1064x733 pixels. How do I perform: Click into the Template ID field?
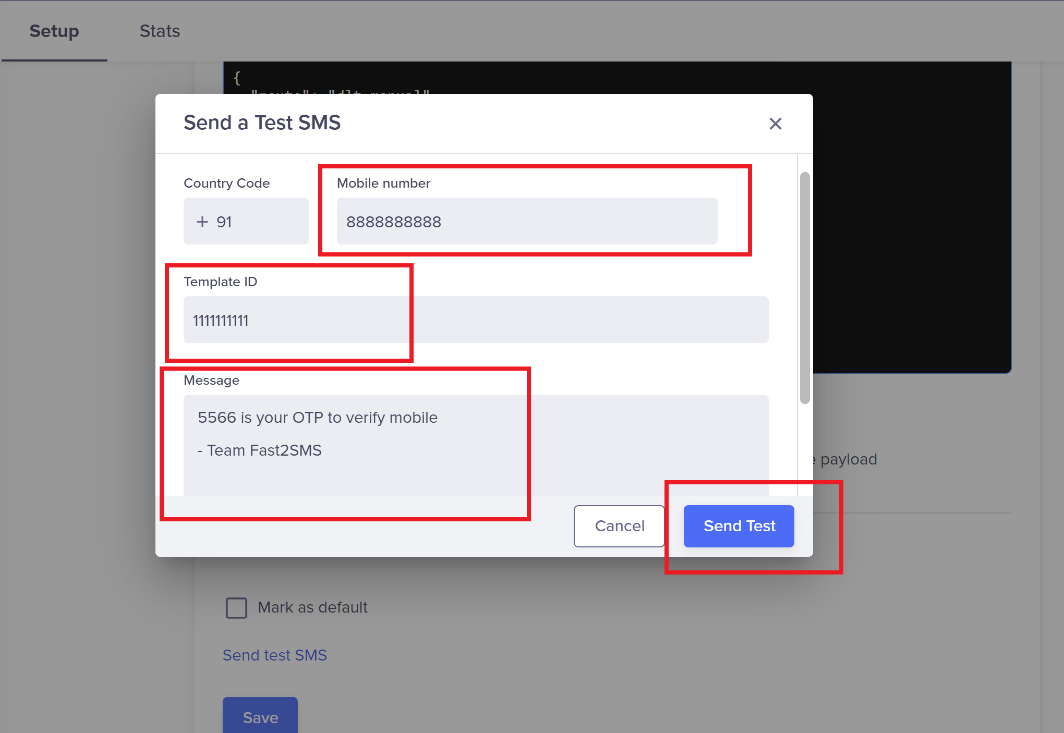[476, 320]
